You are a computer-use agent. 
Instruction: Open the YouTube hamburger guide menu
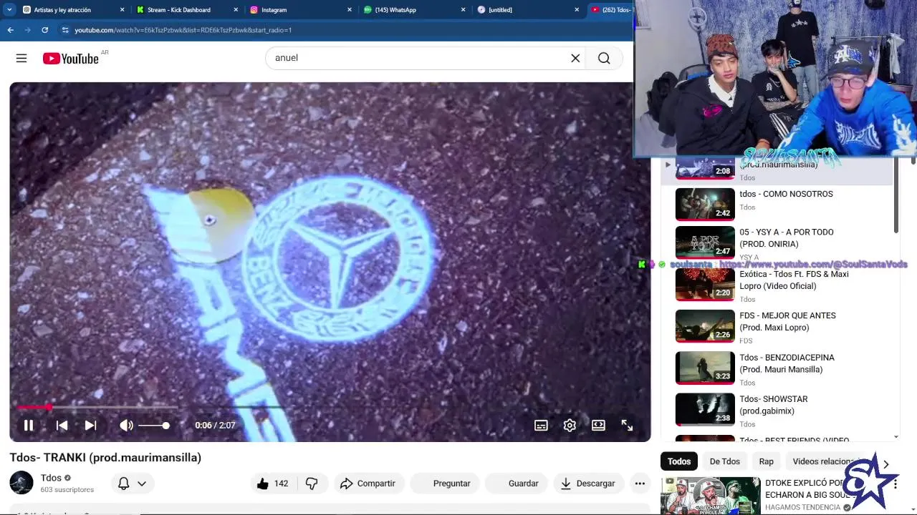coord(21,59)
